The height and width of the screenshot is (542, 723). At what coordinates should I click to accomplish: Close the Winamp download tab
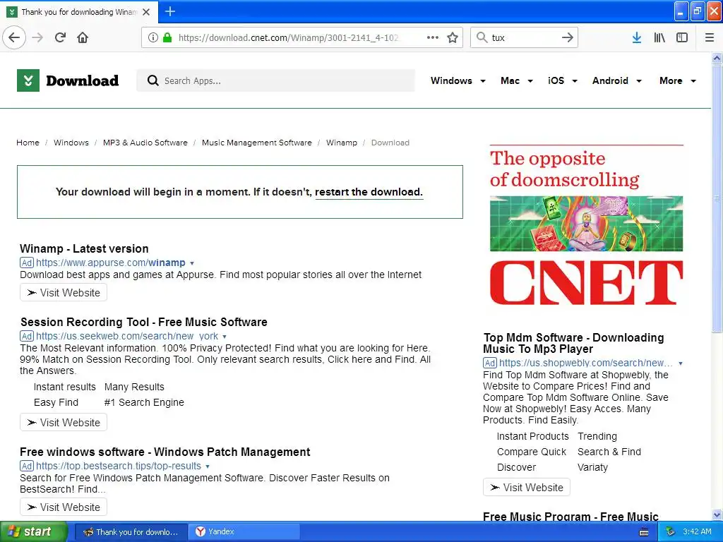(146, 12)
